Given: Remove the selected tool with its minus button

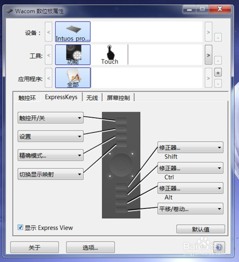Looking at the screenshot, I should 218,60.
